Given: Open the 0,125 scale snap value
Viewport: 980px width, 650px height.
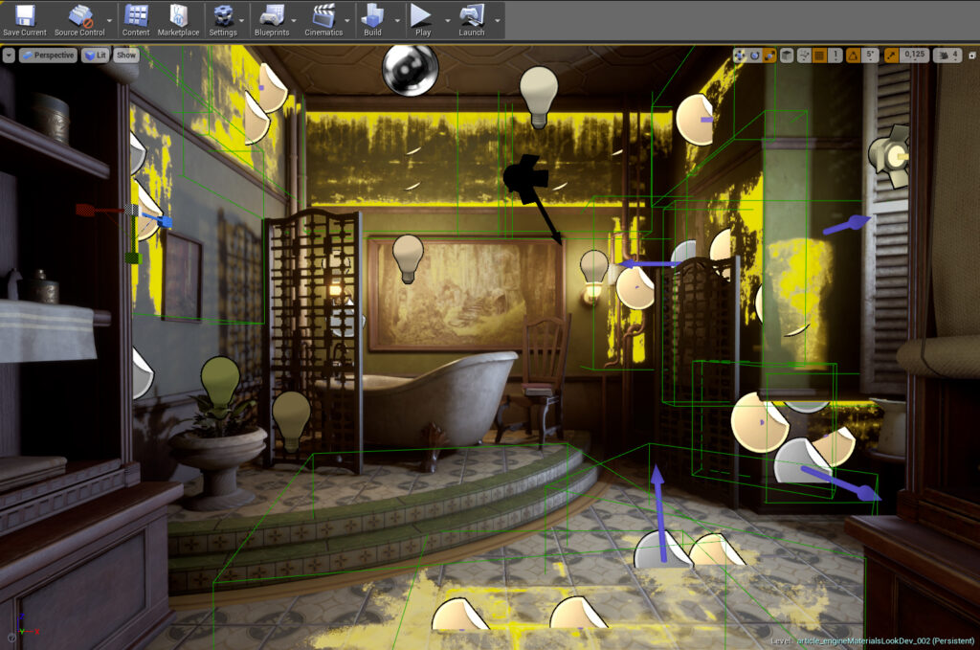Looking at the screenshot, I should click(x=914, y=56).
